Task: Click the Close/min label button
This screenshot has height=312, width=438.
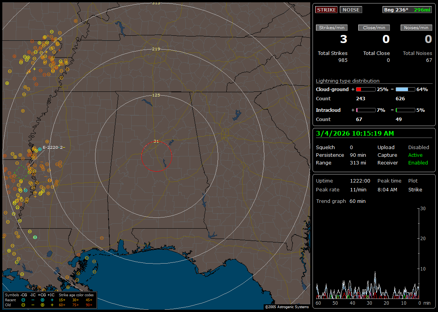Action: point(374,28)
